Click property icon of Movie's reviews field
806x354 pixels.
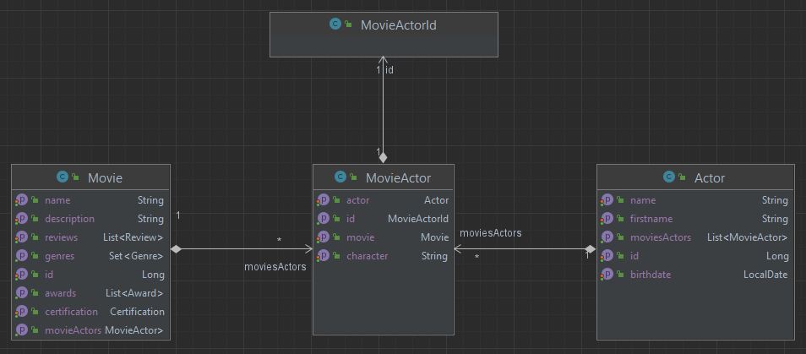point(21,237)
